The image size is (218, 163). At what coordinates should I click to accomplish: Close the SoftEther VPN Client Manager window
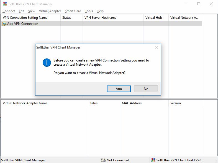tap(211, 4)
